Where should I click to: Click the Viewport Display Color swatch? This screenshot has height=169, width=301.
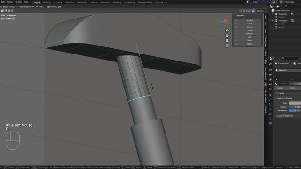[x=295, y=103]
